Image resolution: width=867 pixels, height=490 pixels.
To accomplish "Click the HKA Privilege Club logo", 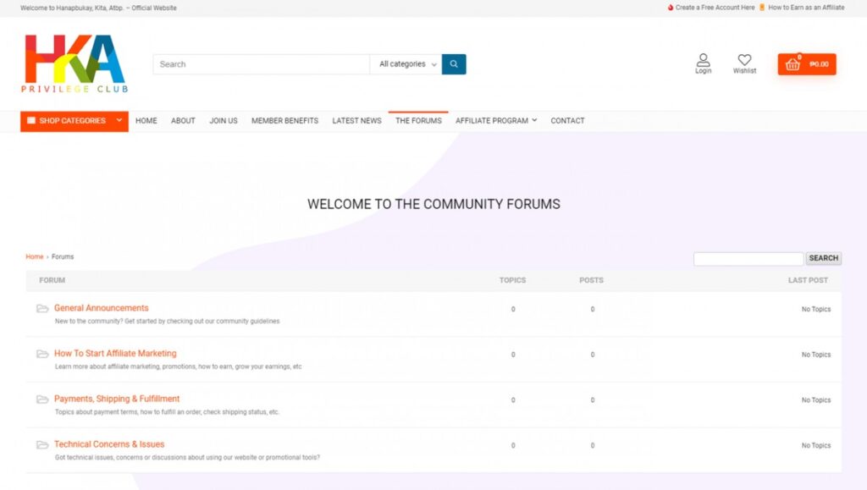I will tap(75, 63).
